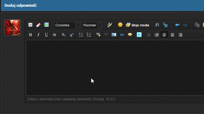Insert a numbered list
Image resolution: width=204 pixels, height=114 pixels.
click(x=89, y=35)
